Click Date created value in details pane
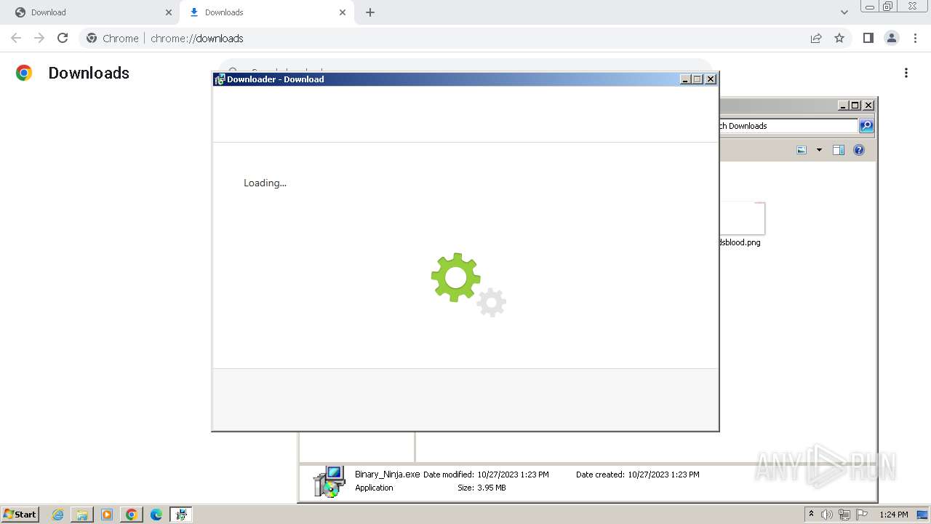This screenshot has height=524, width=931. tap(663, 475)
